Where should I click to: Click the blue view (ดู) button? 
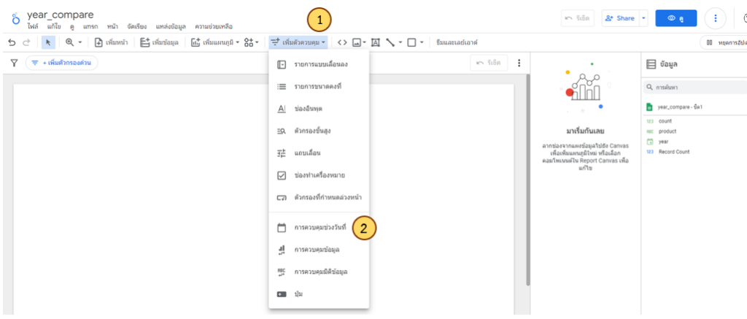[676, 18]
